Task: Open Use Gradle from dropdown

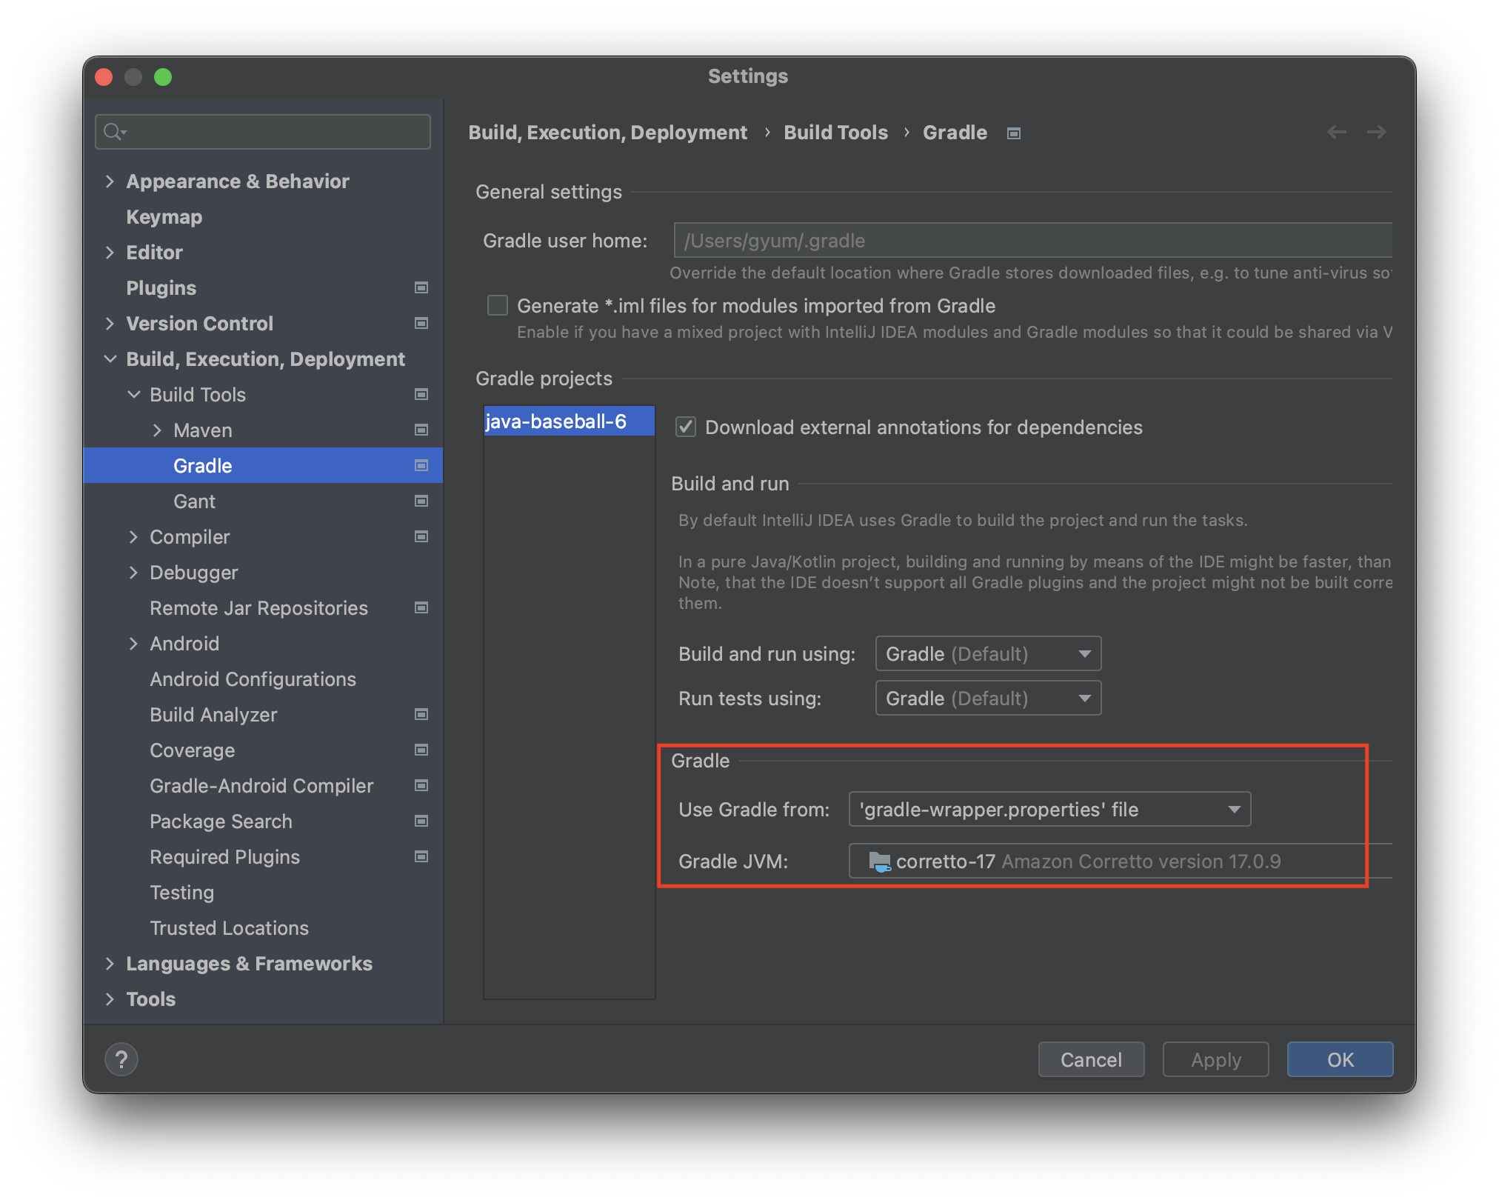Action: tap(1049, 810)
